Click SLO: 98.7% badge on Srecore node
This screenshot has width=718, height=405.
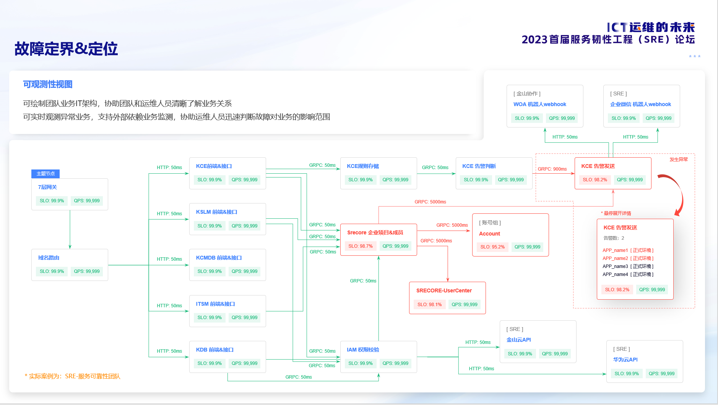tap(361, 246)
